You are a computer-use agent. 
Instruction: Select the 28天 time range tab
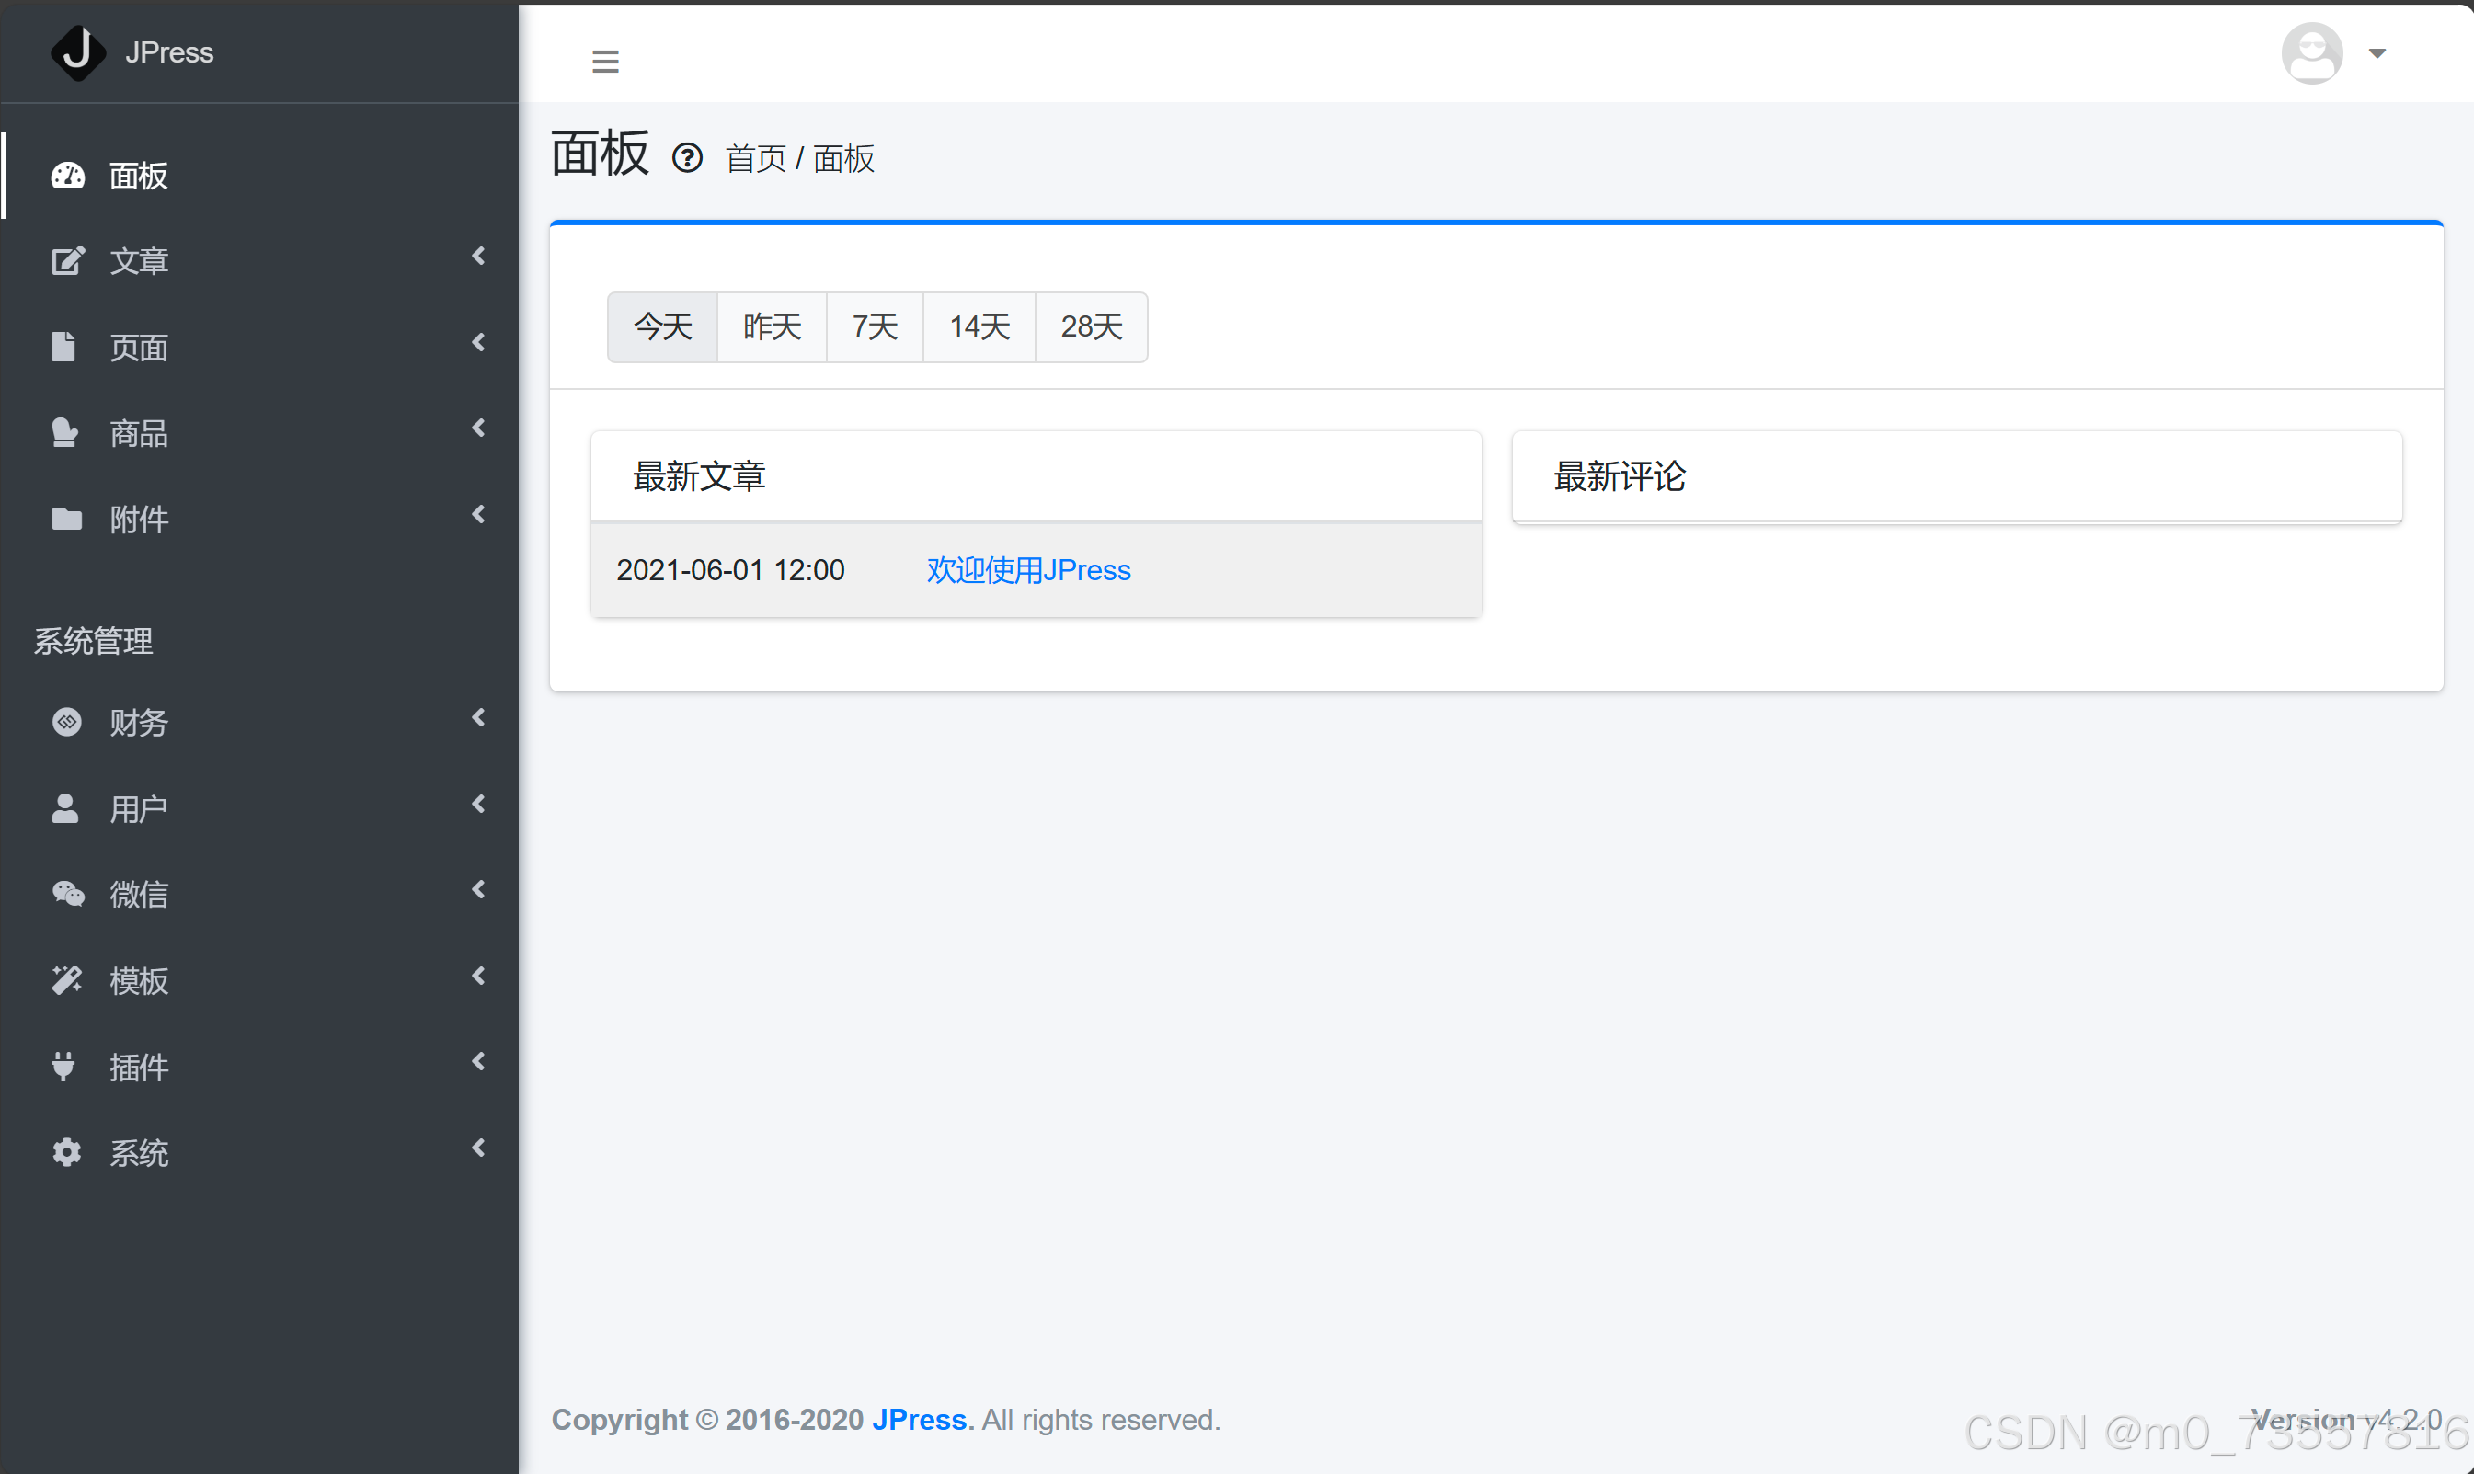click(1091, 326)
